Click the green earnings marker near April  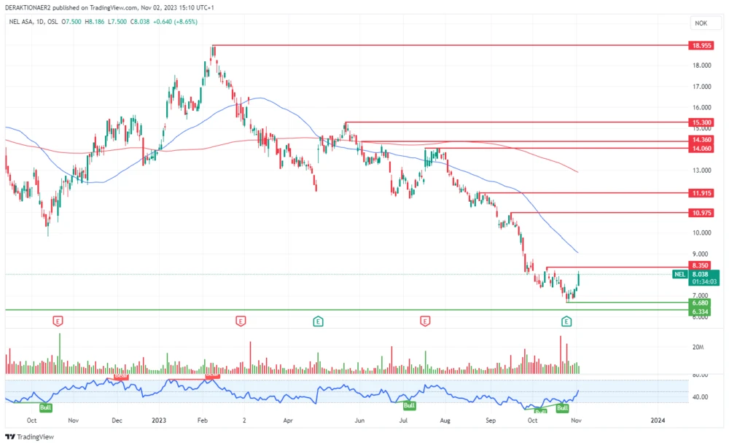[319, 321]
